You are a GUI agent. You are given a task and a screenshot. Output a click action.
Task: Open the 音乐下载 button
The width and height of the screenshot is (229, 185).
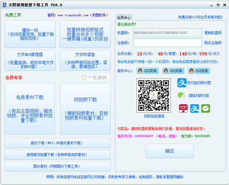tap(57, 143)
